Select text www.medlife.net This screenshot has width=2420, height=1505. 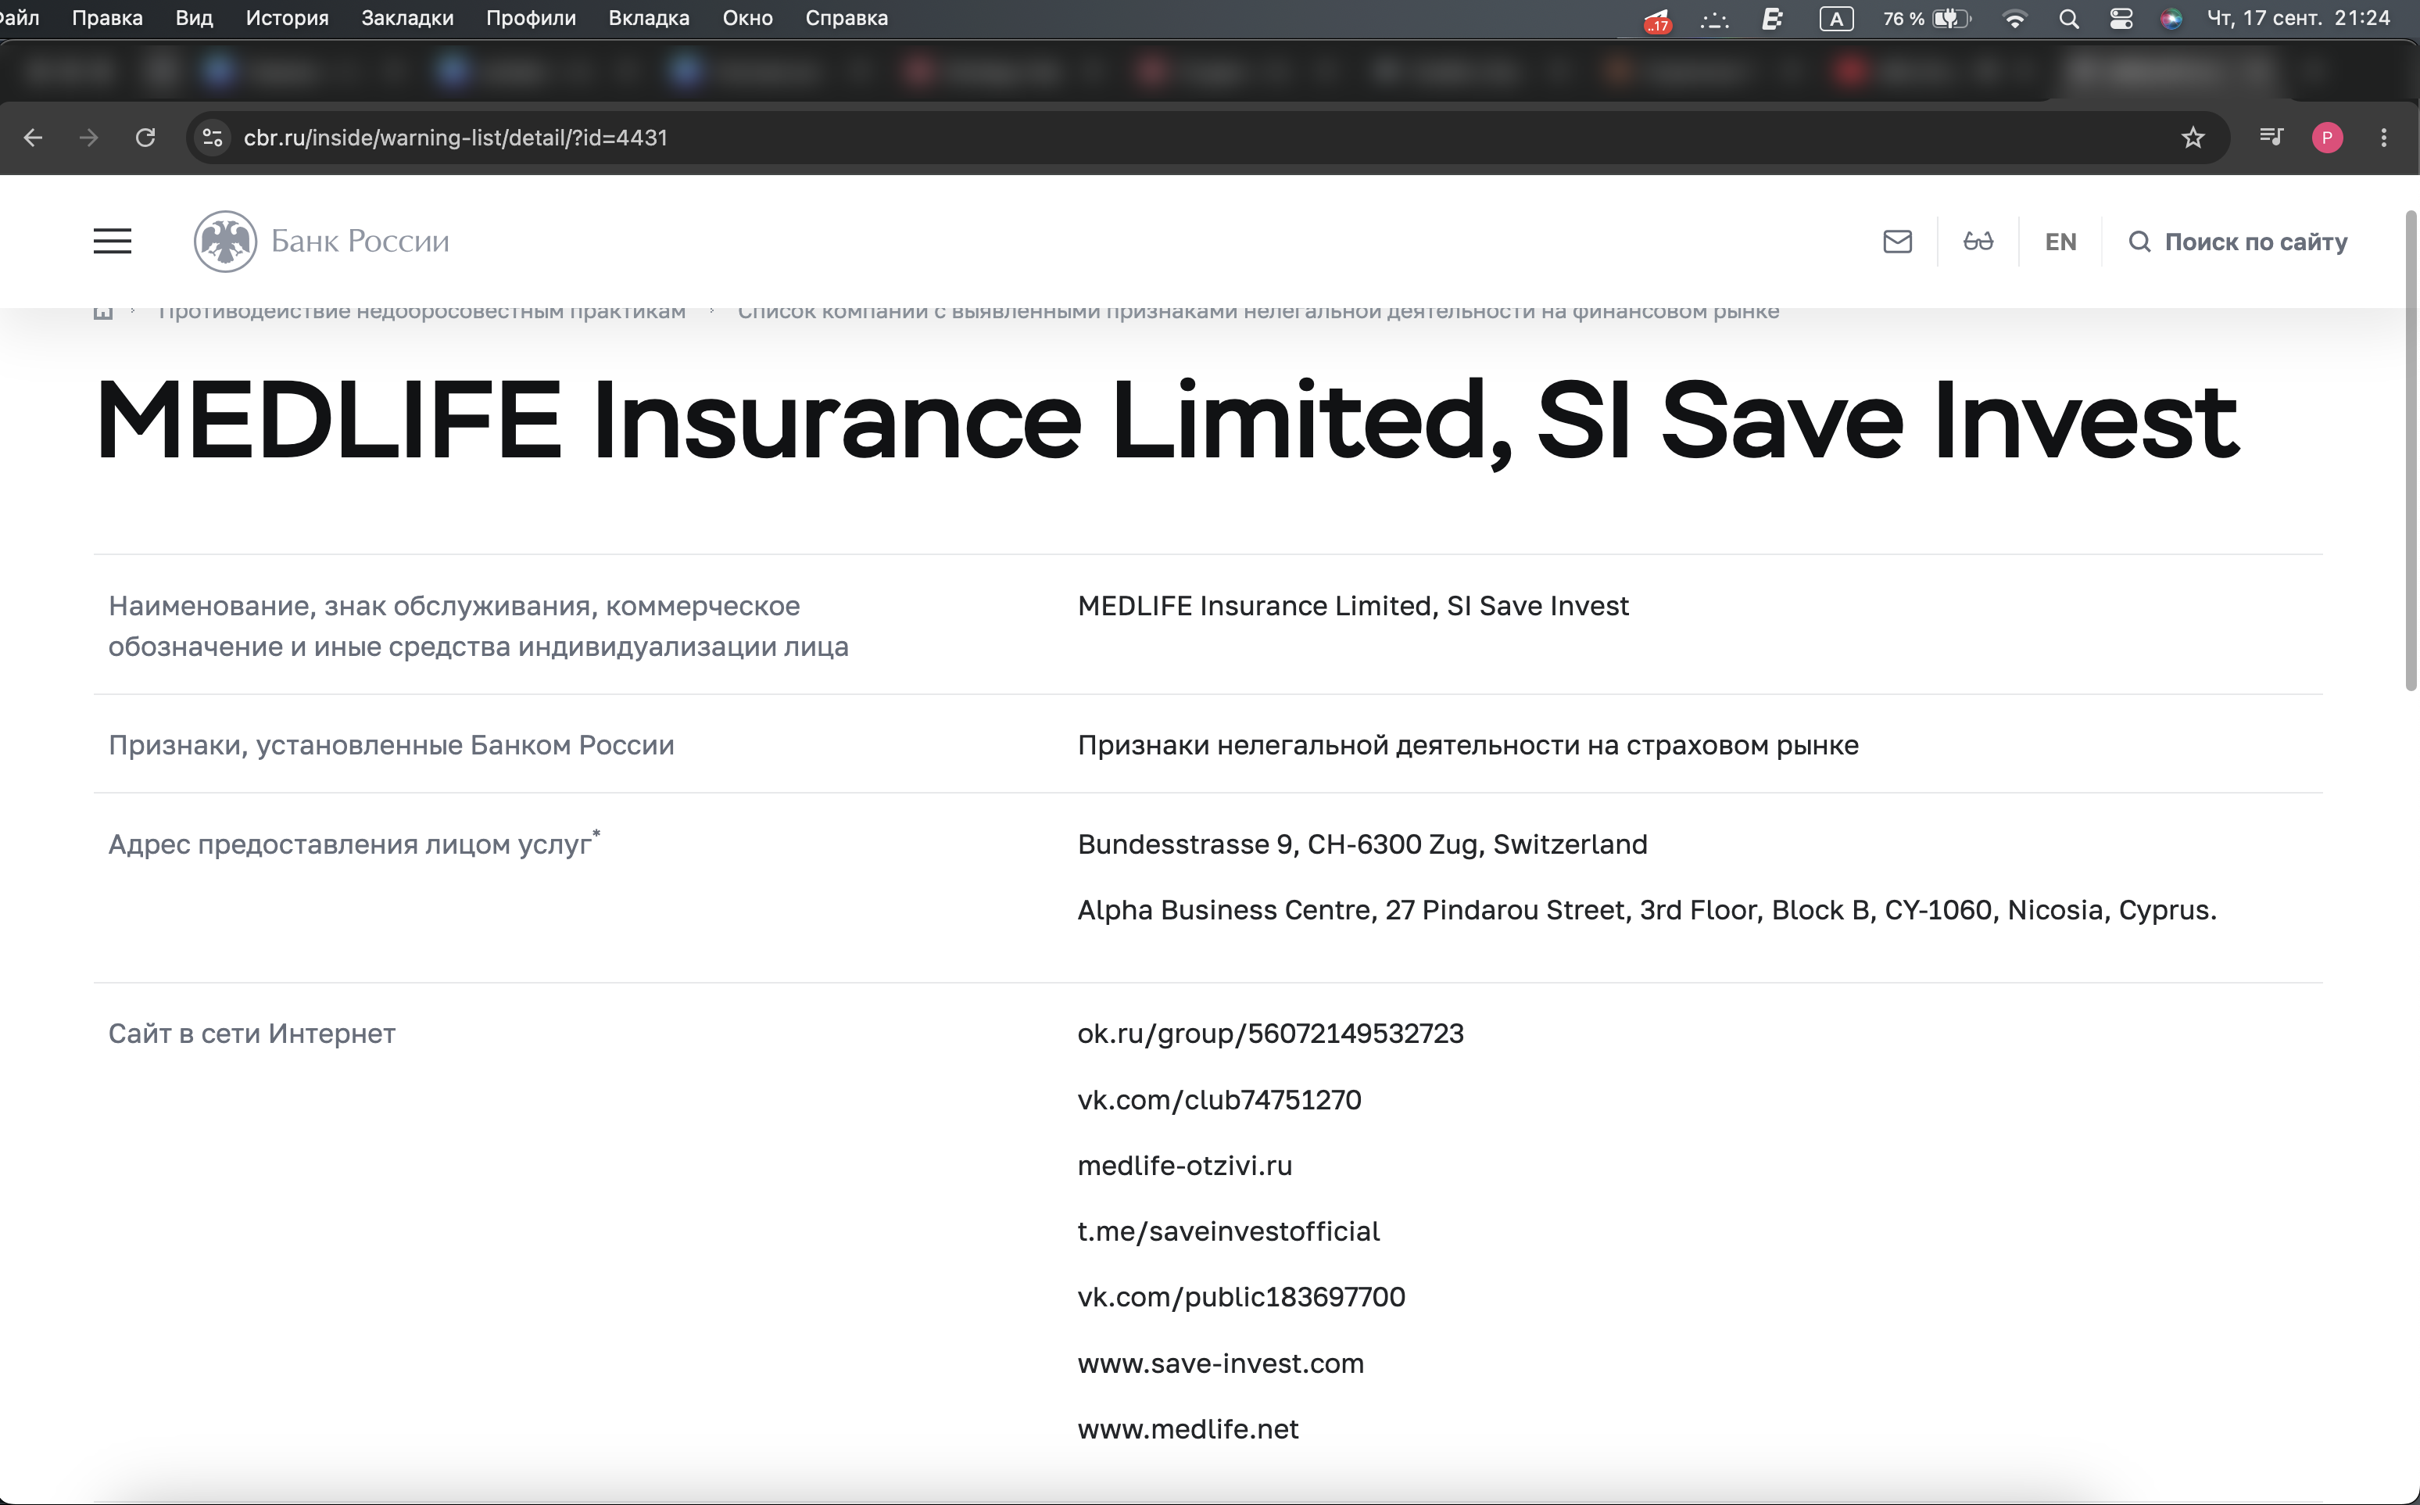pyautogui.click(x=1187, y=1428)
